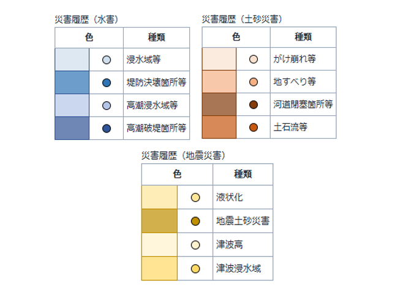
Task: Click the 高潮破堤箇所等 circle marker icon
Action: (107, 129)
